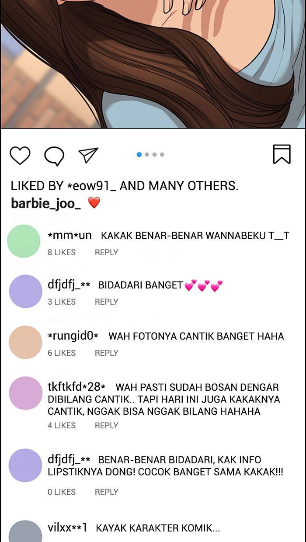The width and height of the screenshot is (306, 542).
Task: View 4 likes on tkftkfd*28* comment
Action: click(62, 425)
